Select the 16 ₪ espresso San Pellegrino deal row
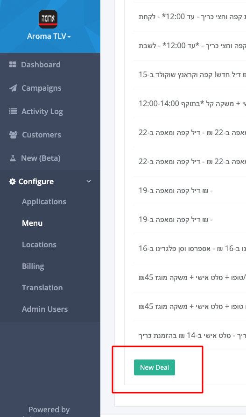Image resolution: width=246 pixels, height=417 pixels. tap(190, 249)
